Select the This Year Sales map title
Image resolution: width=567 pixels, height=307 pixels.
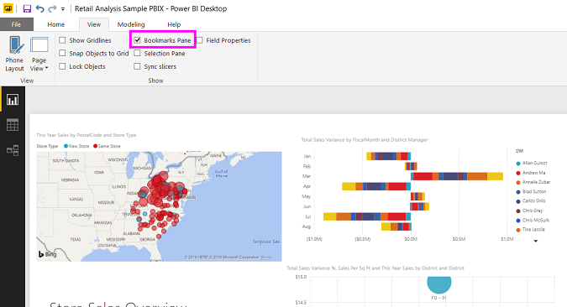point(86,135)
